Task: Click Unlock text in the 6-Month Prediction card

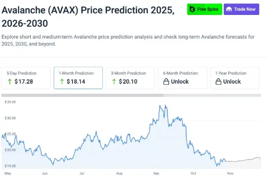Action: pyautogui.click(x=179, y=81)
